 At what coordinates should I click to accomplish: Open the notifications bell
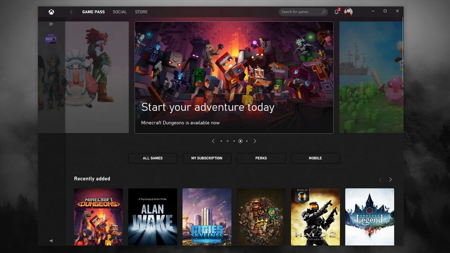pyautogui.click(x=336, y=12)
